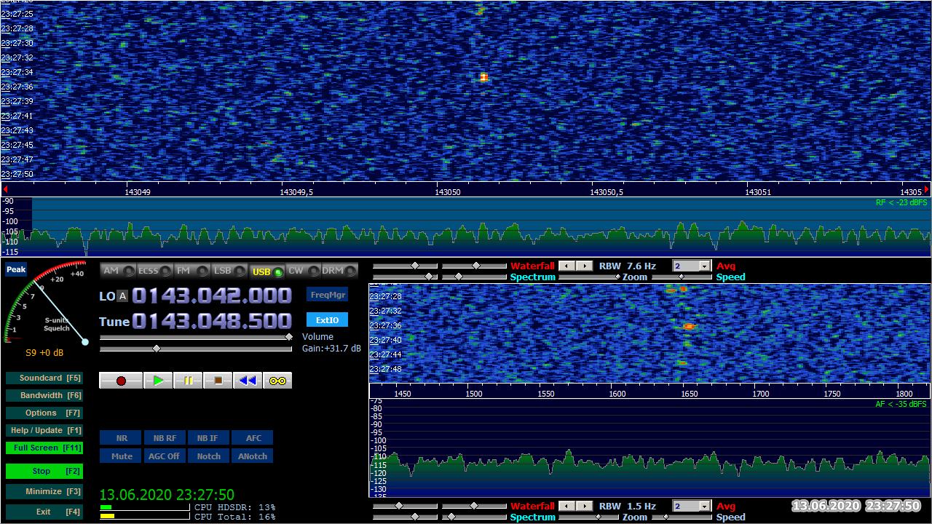
Task: Click the RF Zoom slider
Action: click(589, 277)
